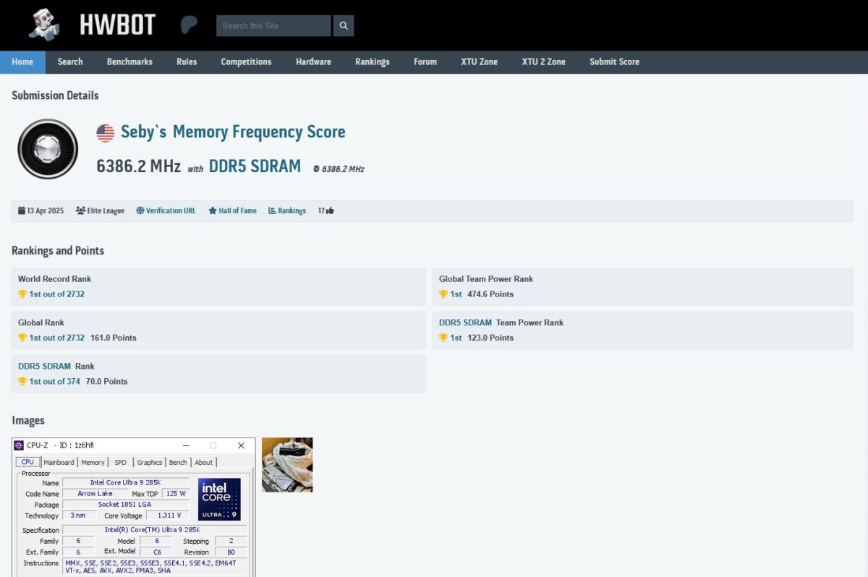Viewport: 868px width, 577px height.
Task: Click the United States flag icon
Action: (x=106, y=132)
